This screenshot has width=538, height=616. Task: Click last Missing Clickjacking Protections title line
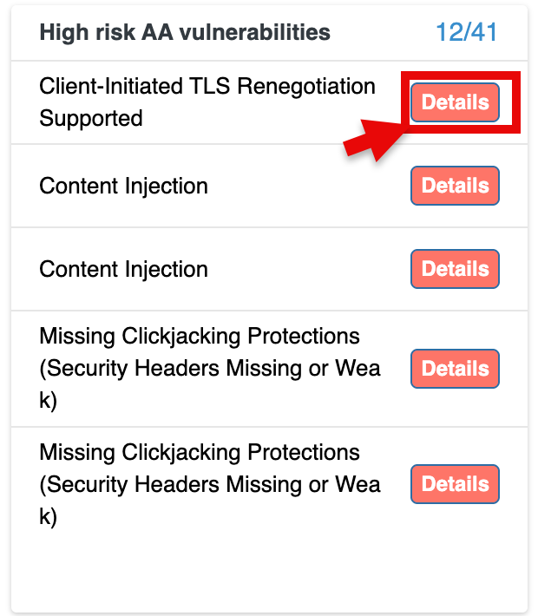[200, 452]
